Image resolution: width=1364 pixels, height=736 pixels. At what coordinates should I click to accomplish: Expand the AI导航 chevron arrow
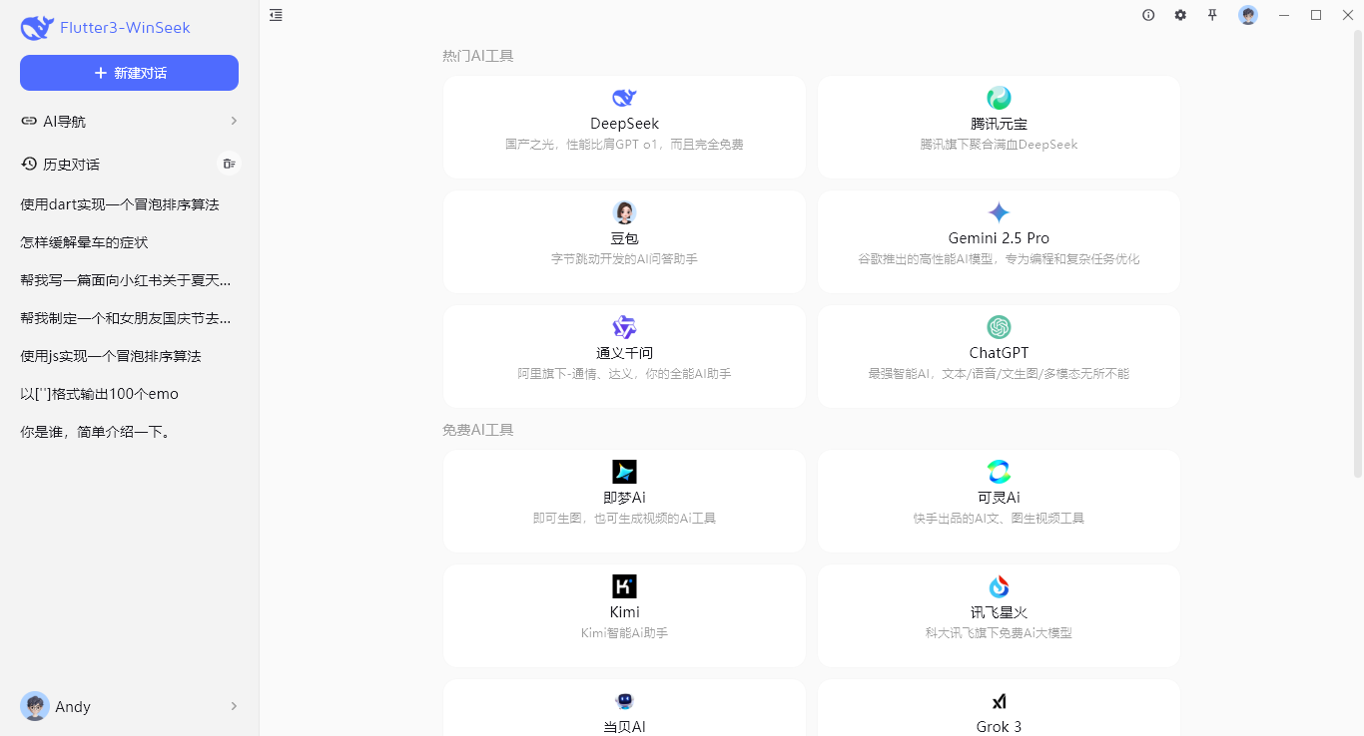[234, 121]
